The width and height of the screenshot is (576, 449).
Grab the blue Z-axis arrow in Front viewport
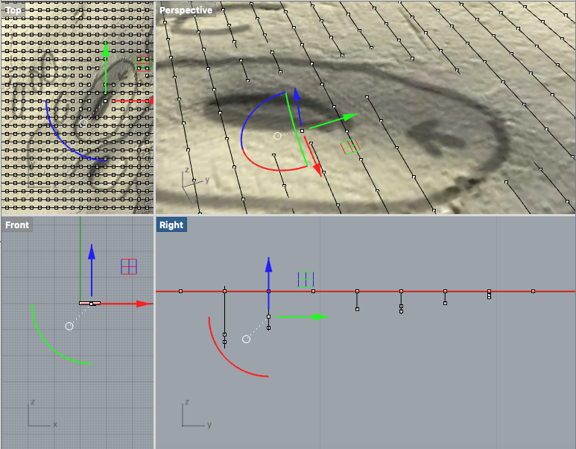[92, 270]
